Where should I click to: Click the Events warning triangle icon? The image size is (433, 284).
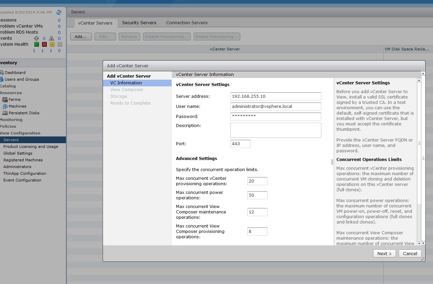tap(51, 38)
